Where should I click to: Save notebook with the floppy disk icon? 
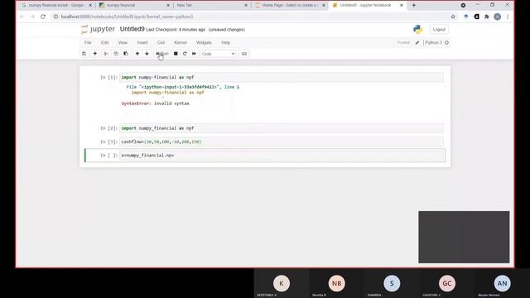(x=84, y=54)
